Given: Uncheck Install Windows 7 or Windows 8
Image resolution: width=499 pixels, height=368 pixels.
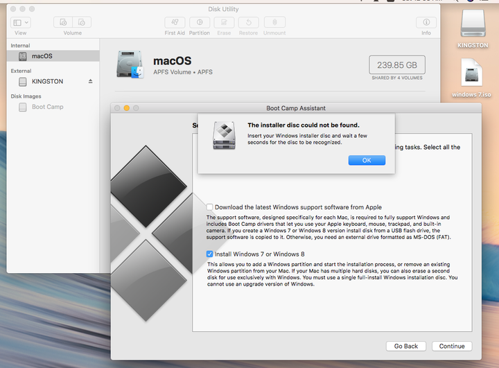Looking at the screenshot, I should click(209, 254).
